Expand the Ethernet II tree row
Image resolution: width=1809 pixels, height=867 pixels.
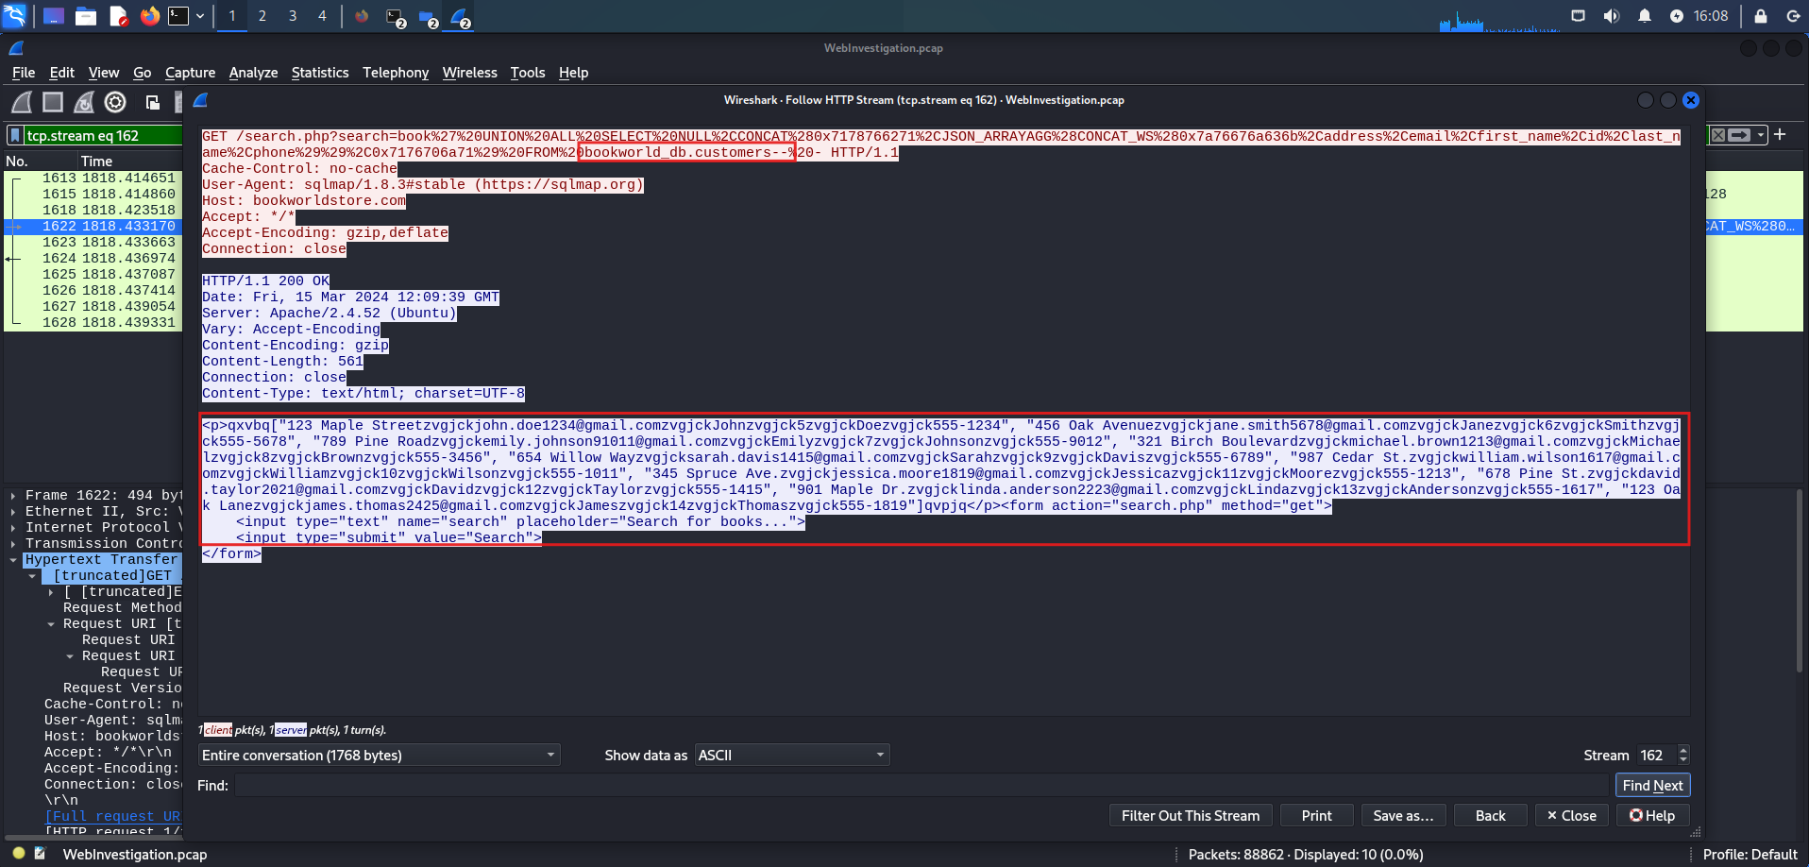click(13, 511)
